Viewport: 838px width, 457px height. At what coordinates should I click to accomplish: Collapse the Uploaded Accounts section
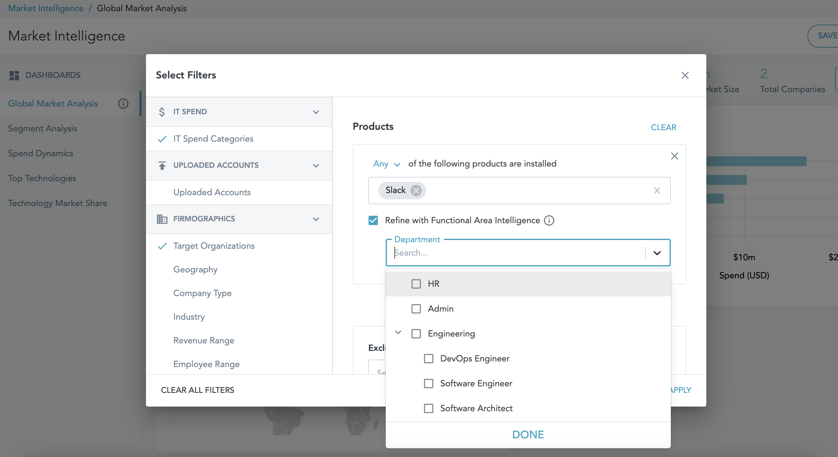point(316,166)
